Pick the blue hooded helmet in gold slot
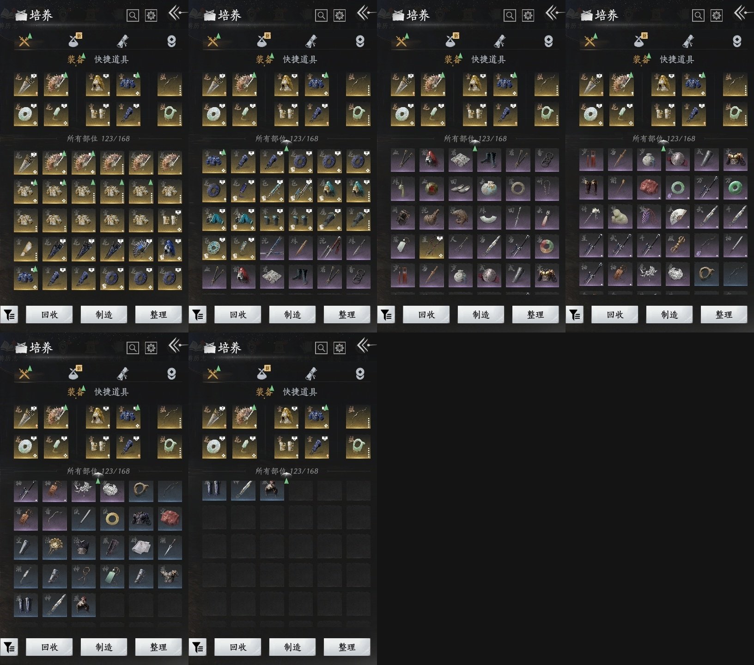 pyautogui.click(x=170, y=249)
